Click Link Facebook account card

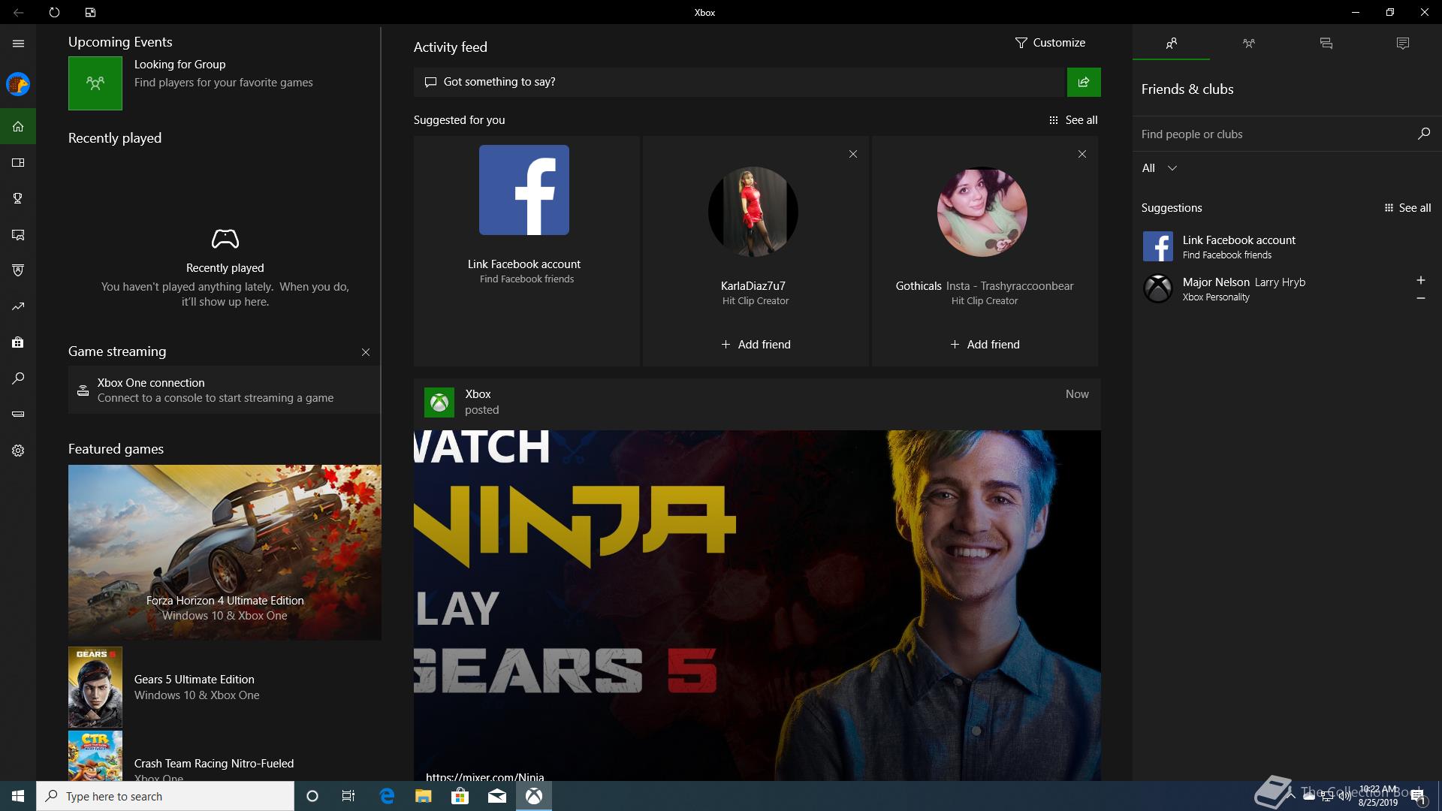(x=526, y=251)
